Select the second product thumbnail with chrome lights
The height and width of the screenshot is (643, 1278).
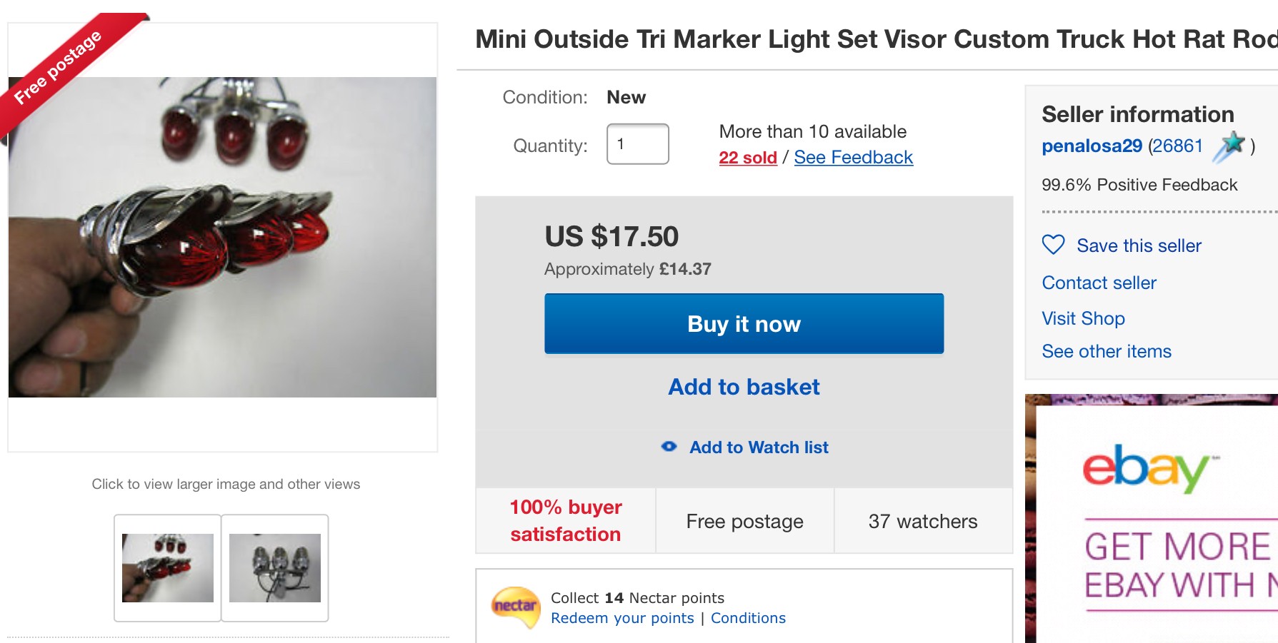point(275,568)
